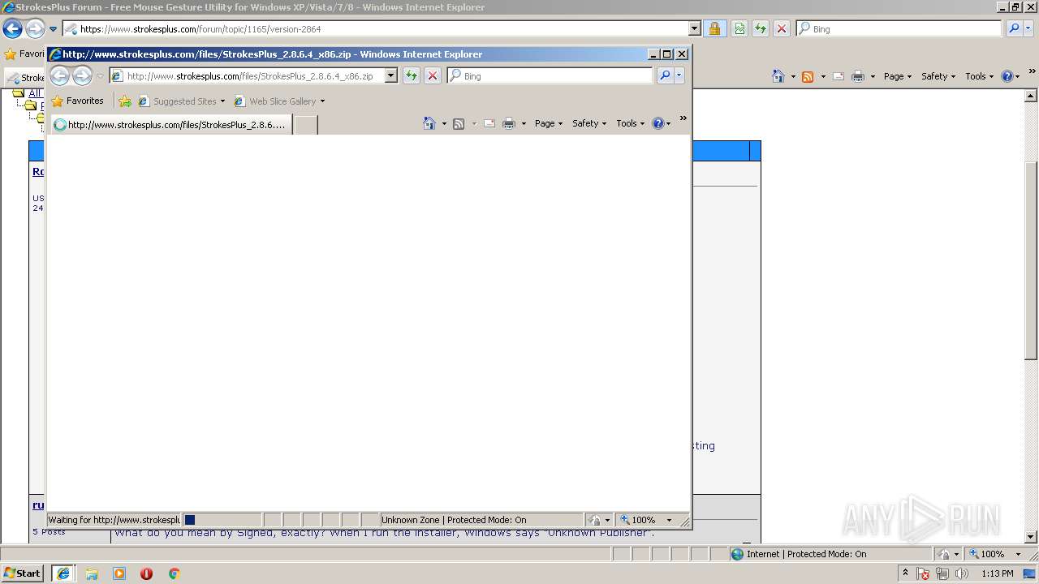The width and height of the screenshot is (1039, 584).
Task: Show more command bar items chevron in front window
Action: 683,119
